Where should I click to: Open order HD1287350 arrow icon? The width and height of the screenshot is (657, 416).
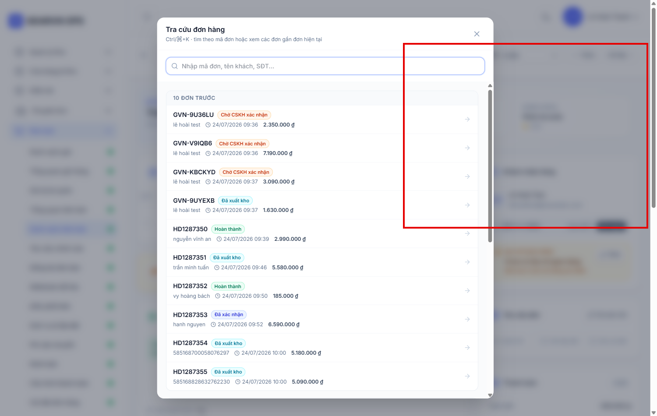pyautogui.click(x=467, y=233)
